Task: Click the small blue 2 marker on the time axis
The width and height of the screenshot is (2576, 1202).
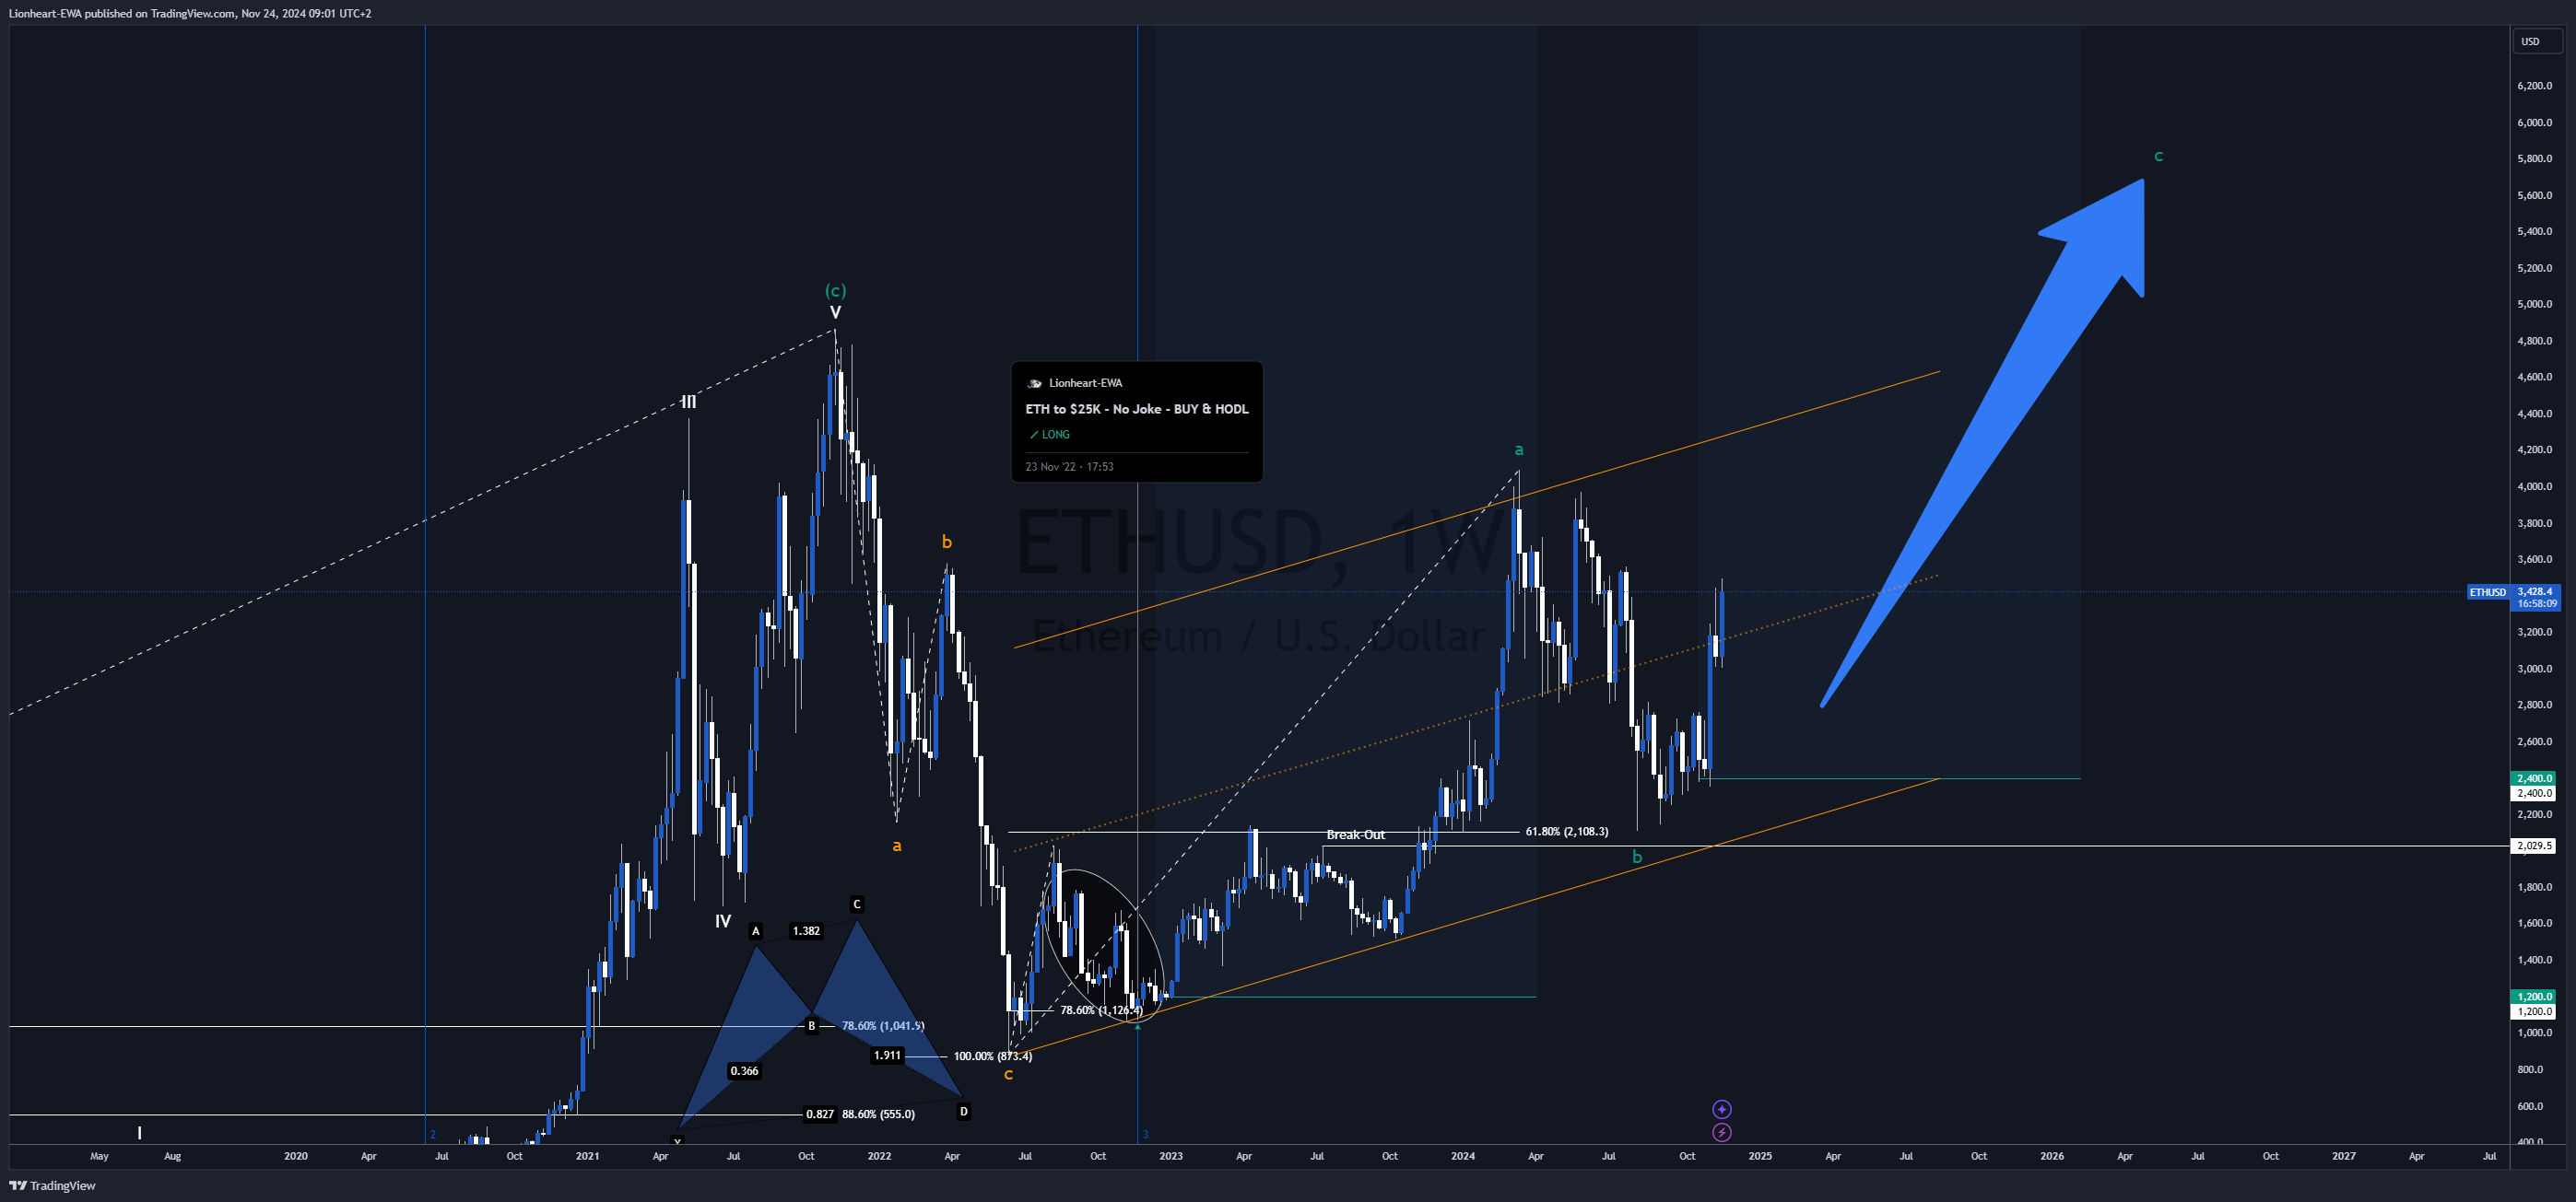Action: point(433,1134)
